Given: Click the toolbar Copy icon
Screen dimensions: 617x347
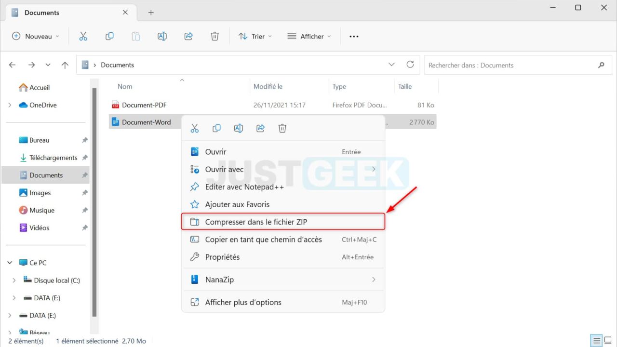Looking at the screenshot, I should point(109,36).
